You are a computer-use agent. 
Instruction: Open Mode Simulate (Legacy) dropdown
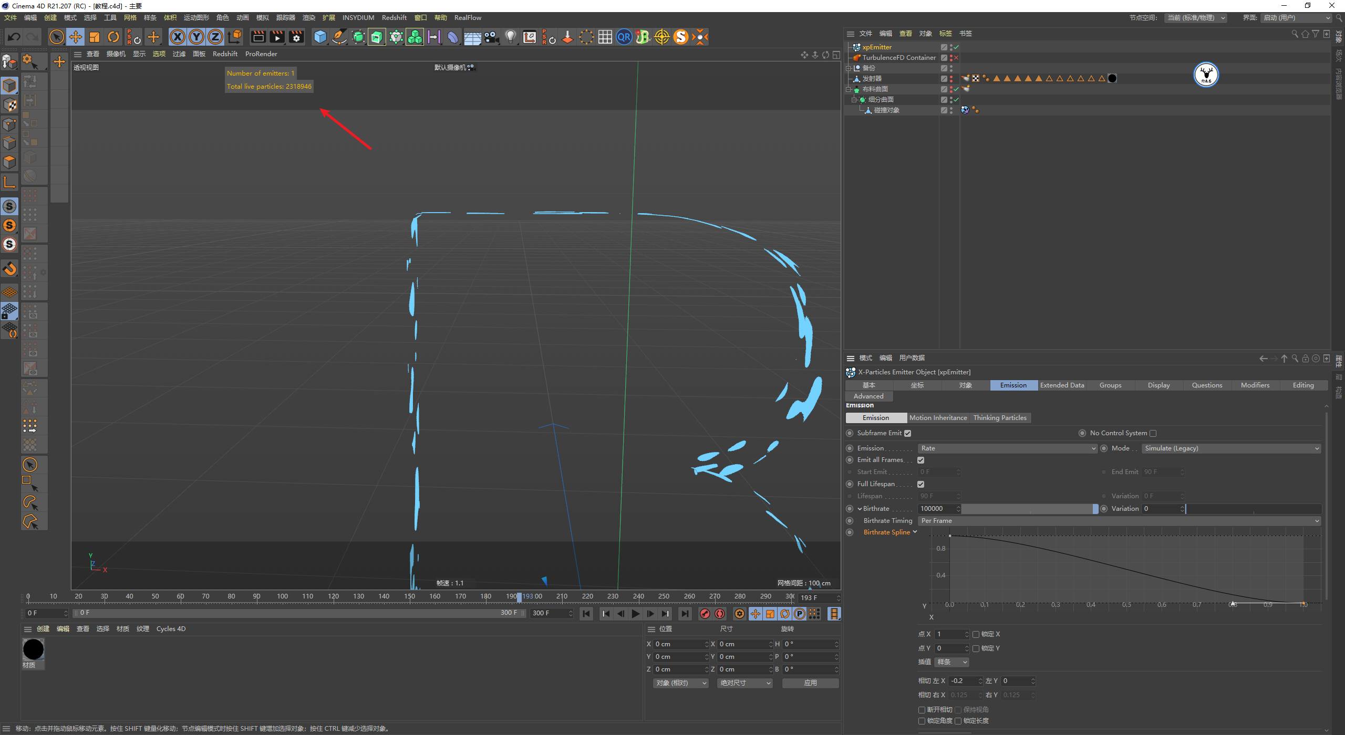coord(1231,448)
